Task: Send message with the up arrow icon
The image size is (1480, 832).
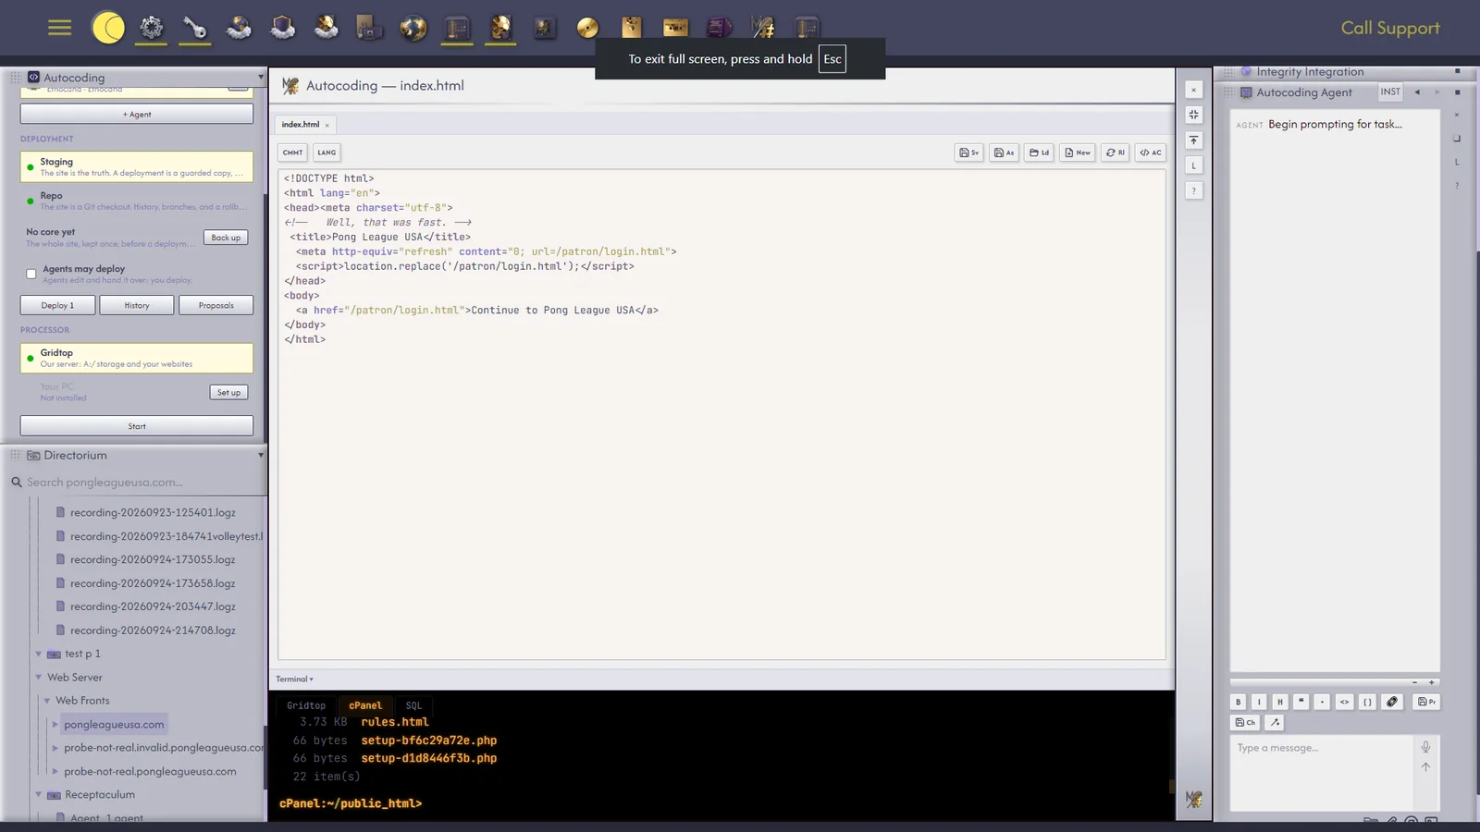Action: point(1425,766)
